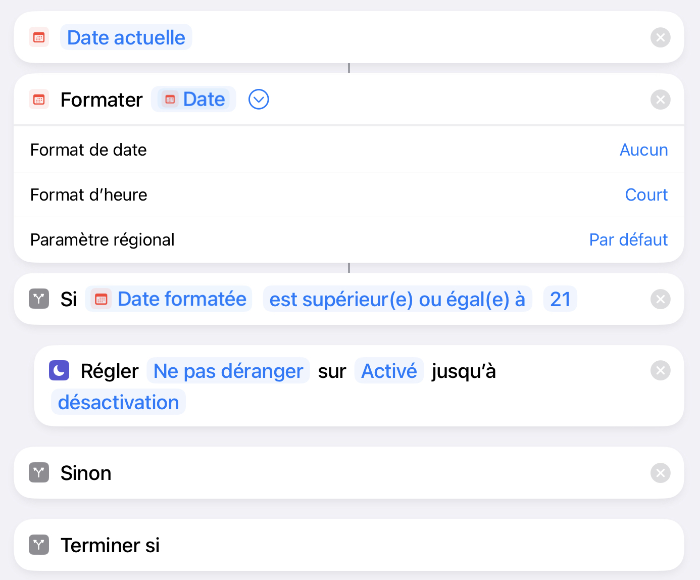Click the branch icon of the Si action
Image resolution: width=700 pixels, height=580 pixels.
[39, 299]
